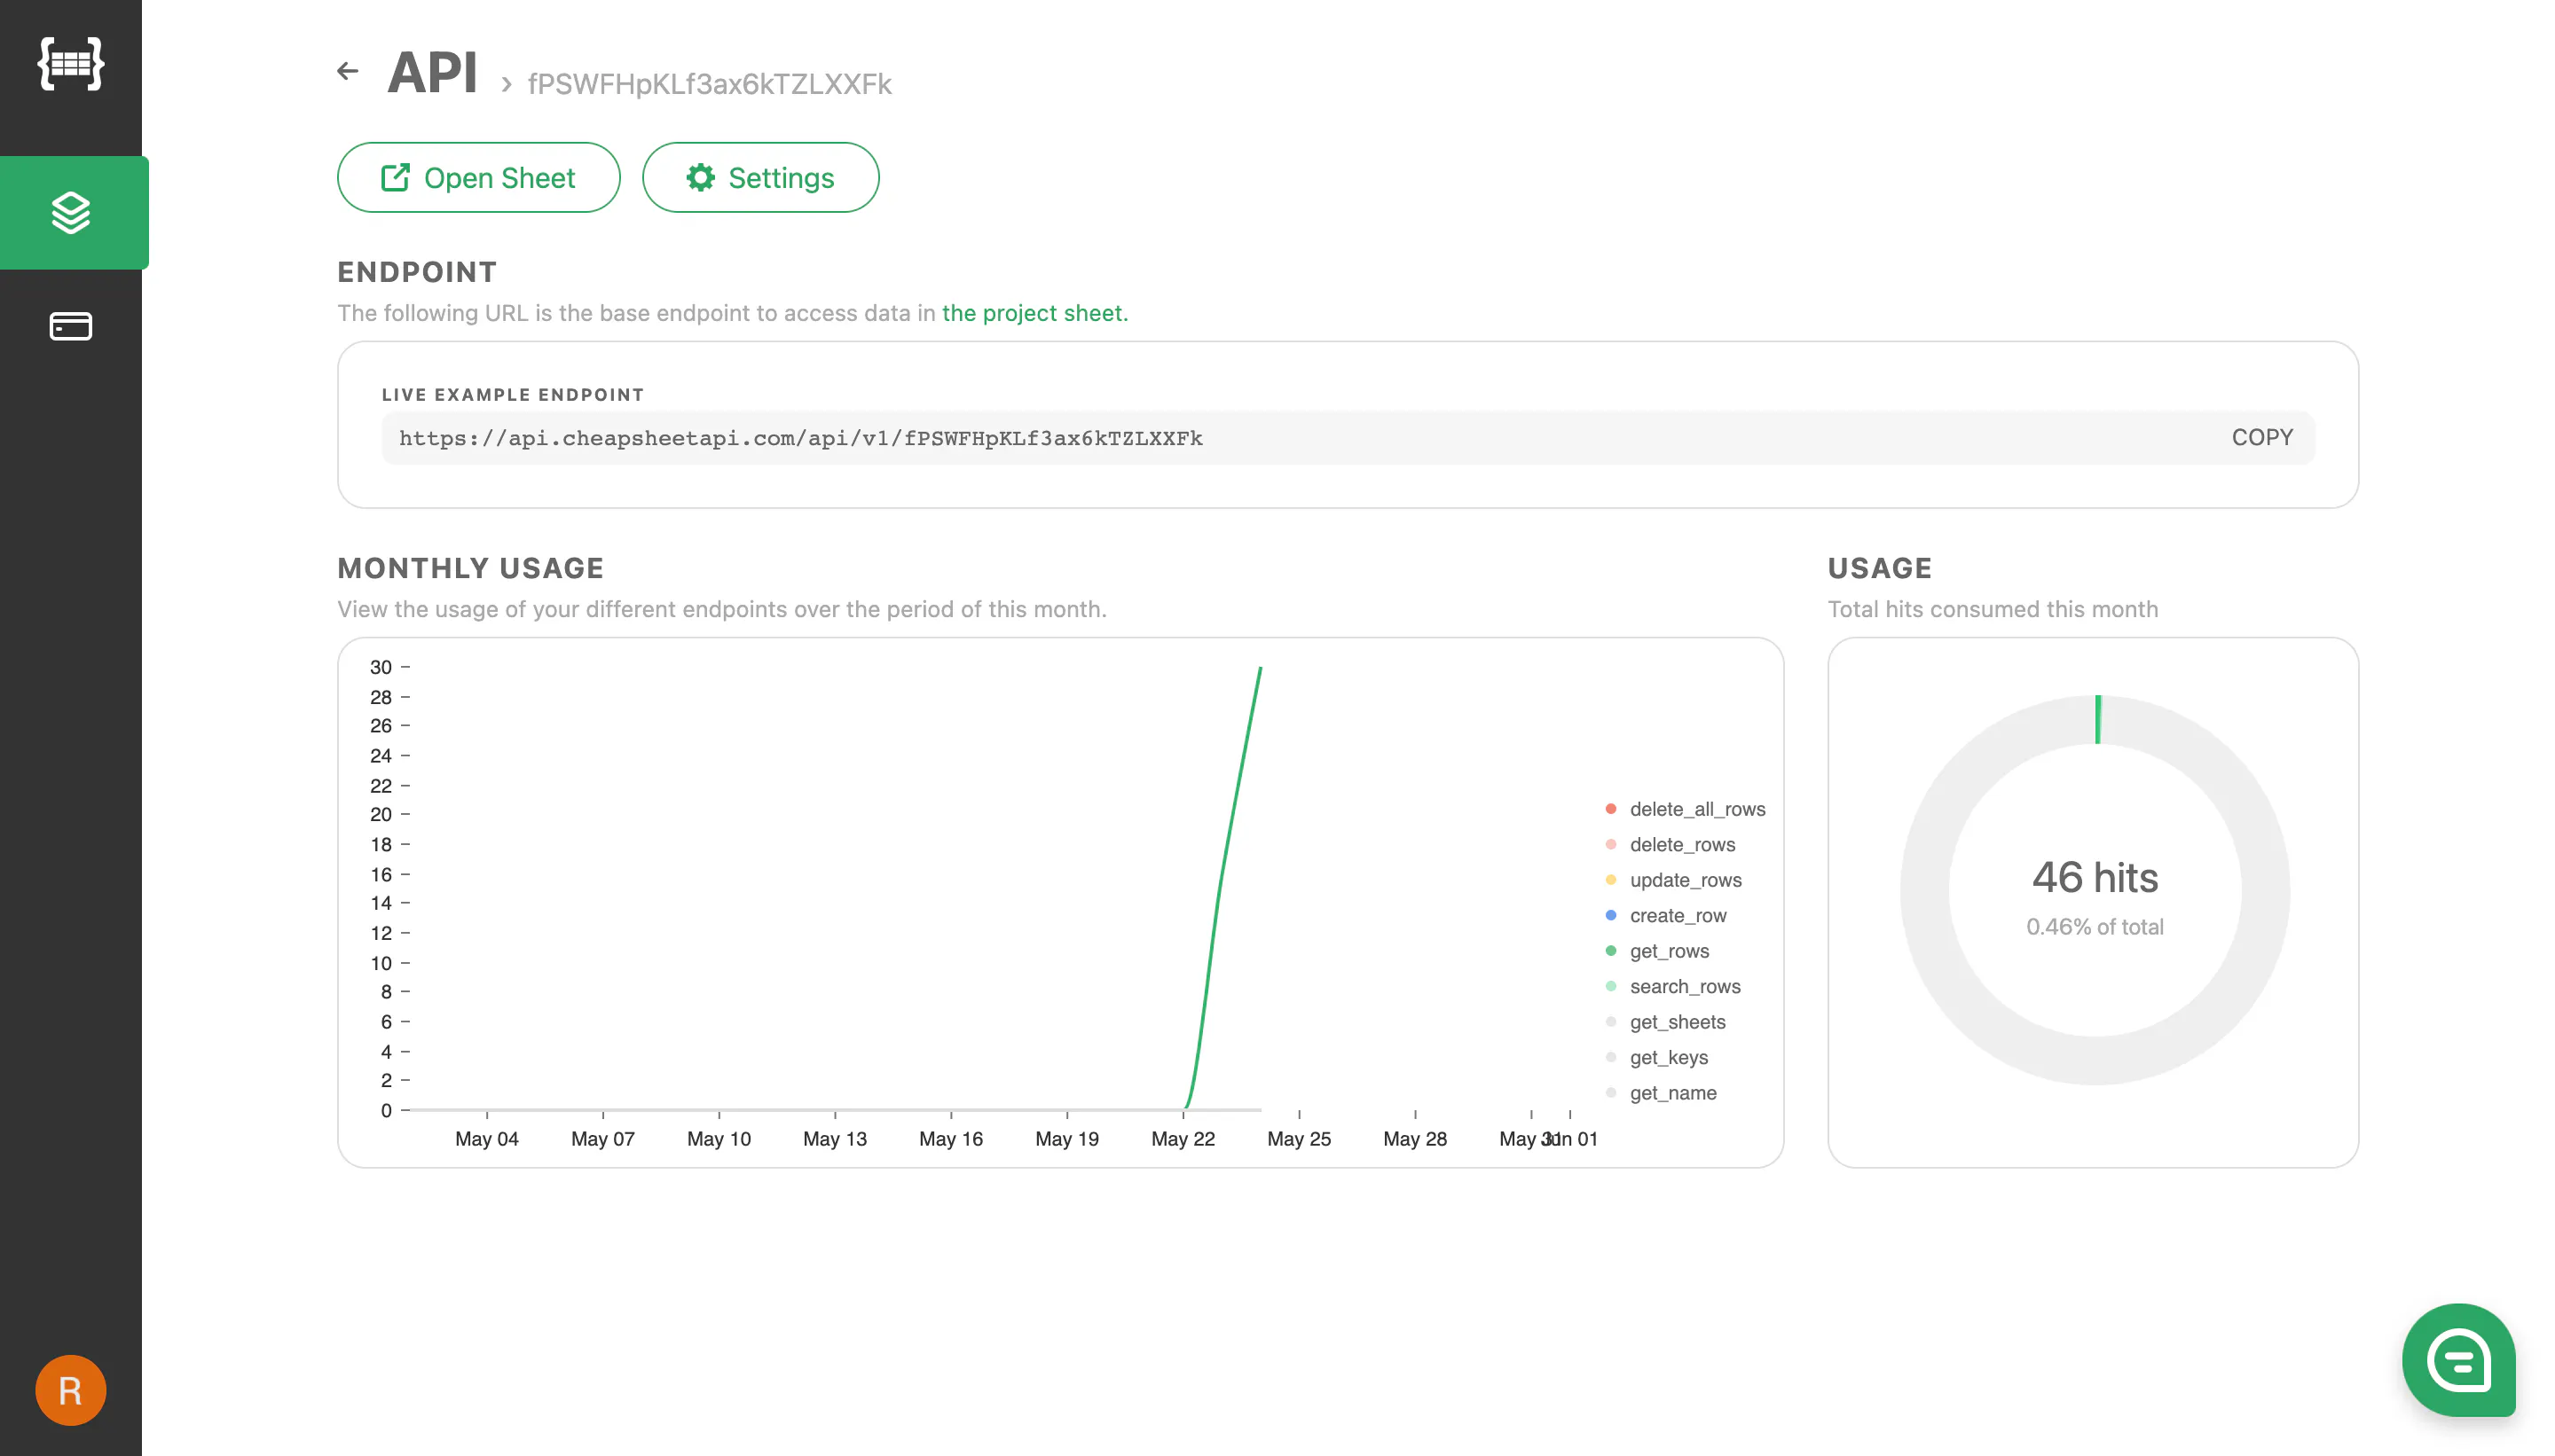Toggle get_rows series in legend
This screenshot has width=2555, height=1456.
click(x=1658, y=951)
